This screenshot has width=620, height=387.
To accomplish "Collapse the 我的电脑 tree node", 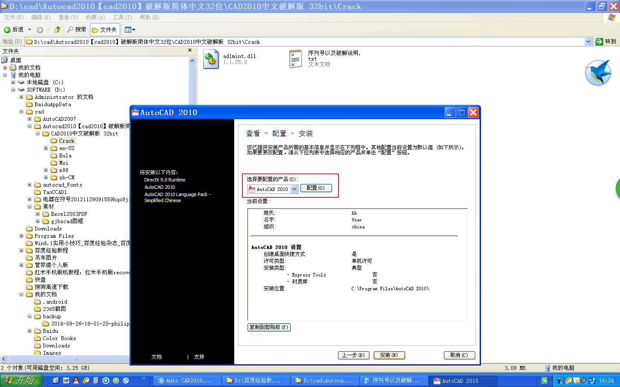I will tap(5, 75).
